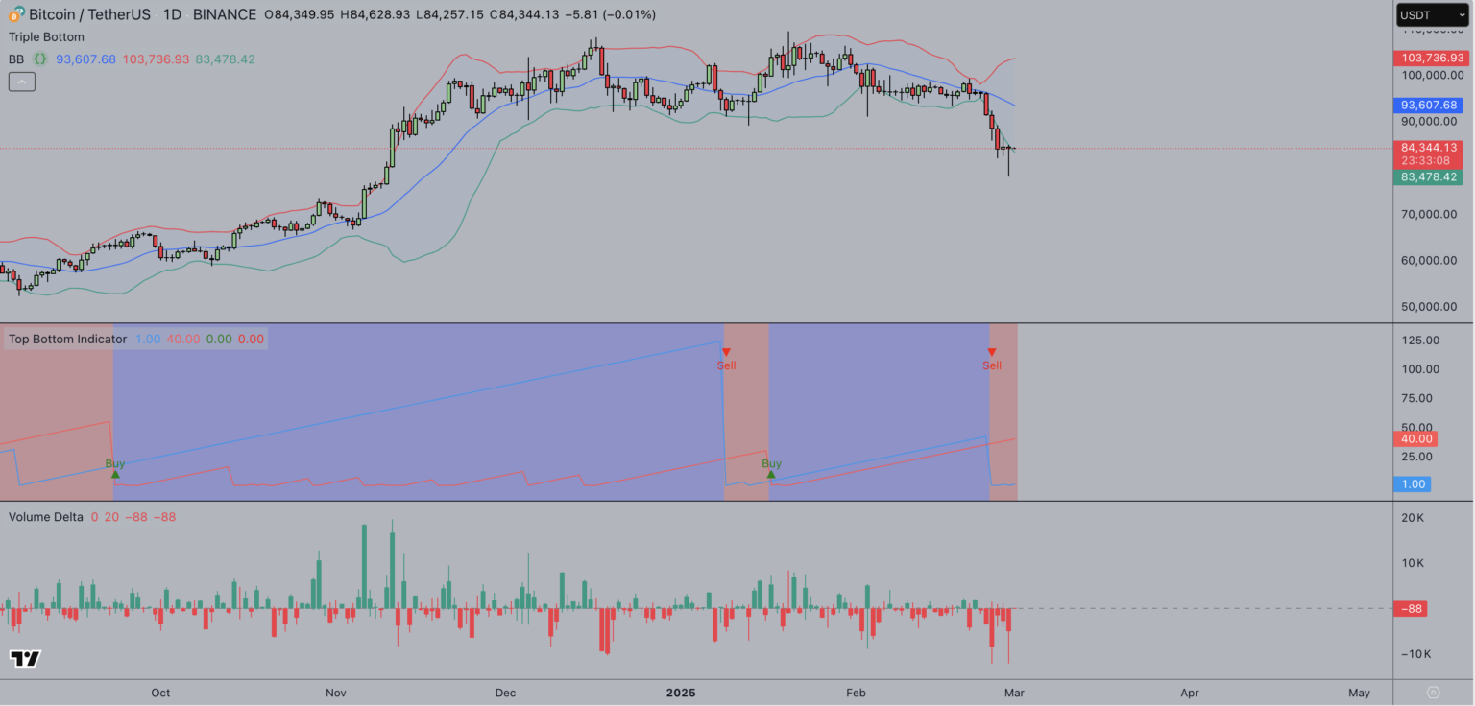Viewport: 1475px width, 706px height.
Task: Select the latest Sell signal marker
Action: point(992,353)
